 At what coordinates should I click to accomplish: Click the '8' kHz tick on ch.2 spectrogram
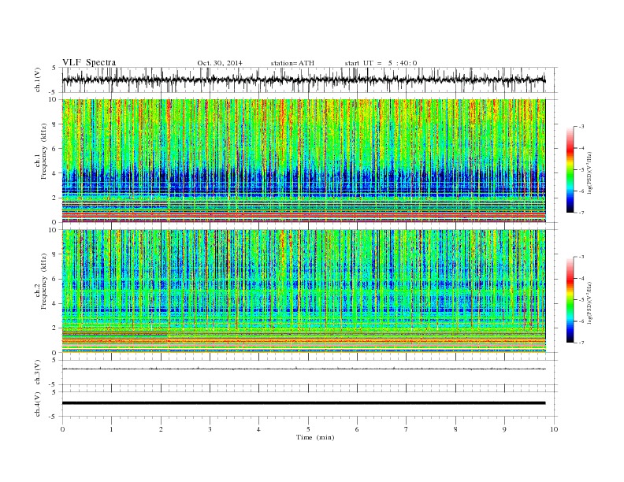click(55, 254)
